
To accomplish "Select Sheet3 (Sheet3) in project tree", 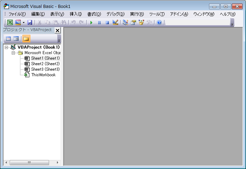I will 45,69.
